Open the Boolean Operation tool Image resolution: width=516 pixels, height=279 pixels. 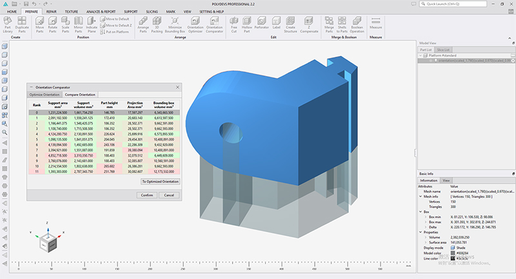pyautogui.click(x=357, y=24)
